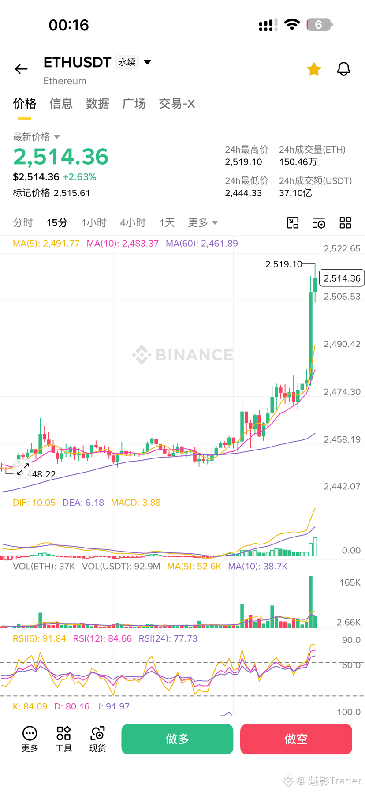
Task: Open the 更多 menu at bottom
Action: click(30, 739)
